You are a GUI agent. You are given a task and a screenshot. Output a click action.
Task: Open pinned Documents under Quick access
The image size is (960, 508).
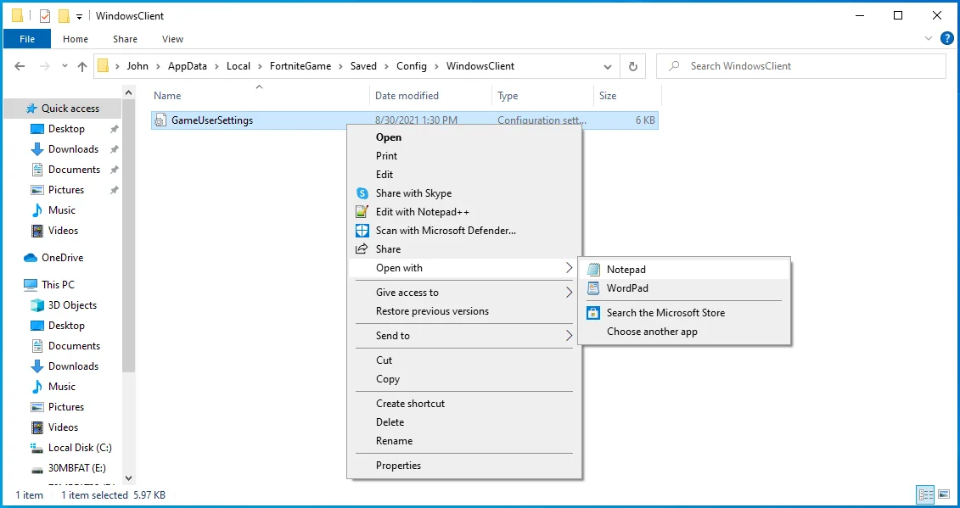(x=74, y=170)
